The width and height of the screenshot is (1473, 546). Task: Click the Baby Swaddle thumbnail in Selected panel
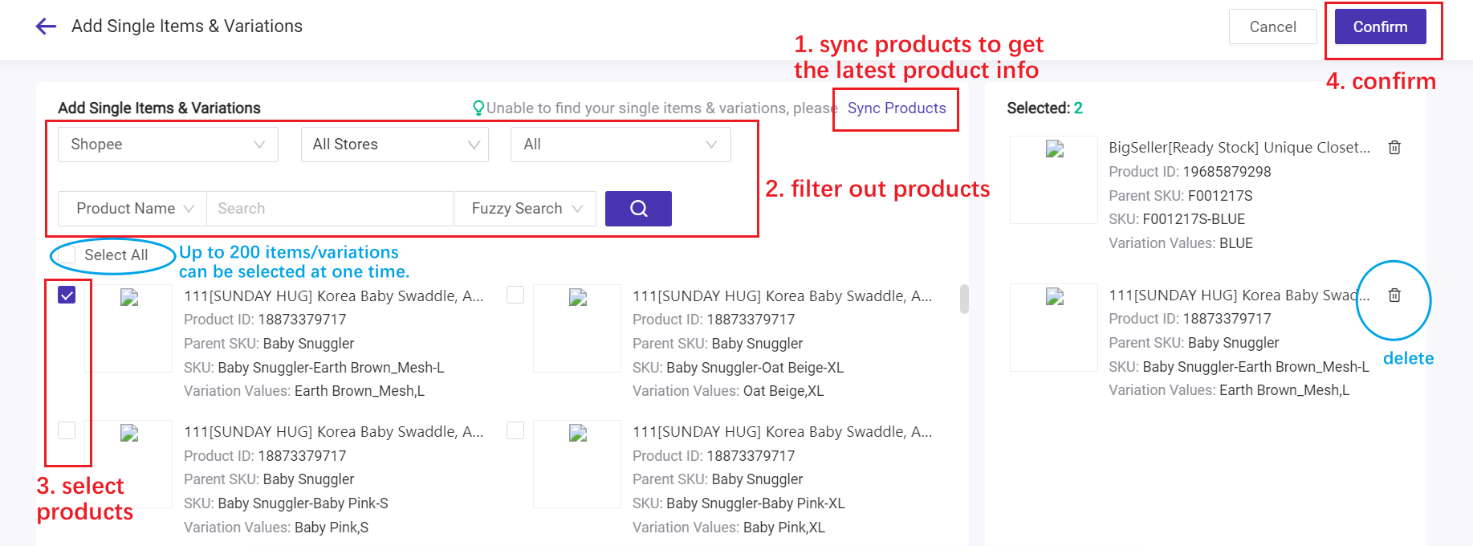1054,328
